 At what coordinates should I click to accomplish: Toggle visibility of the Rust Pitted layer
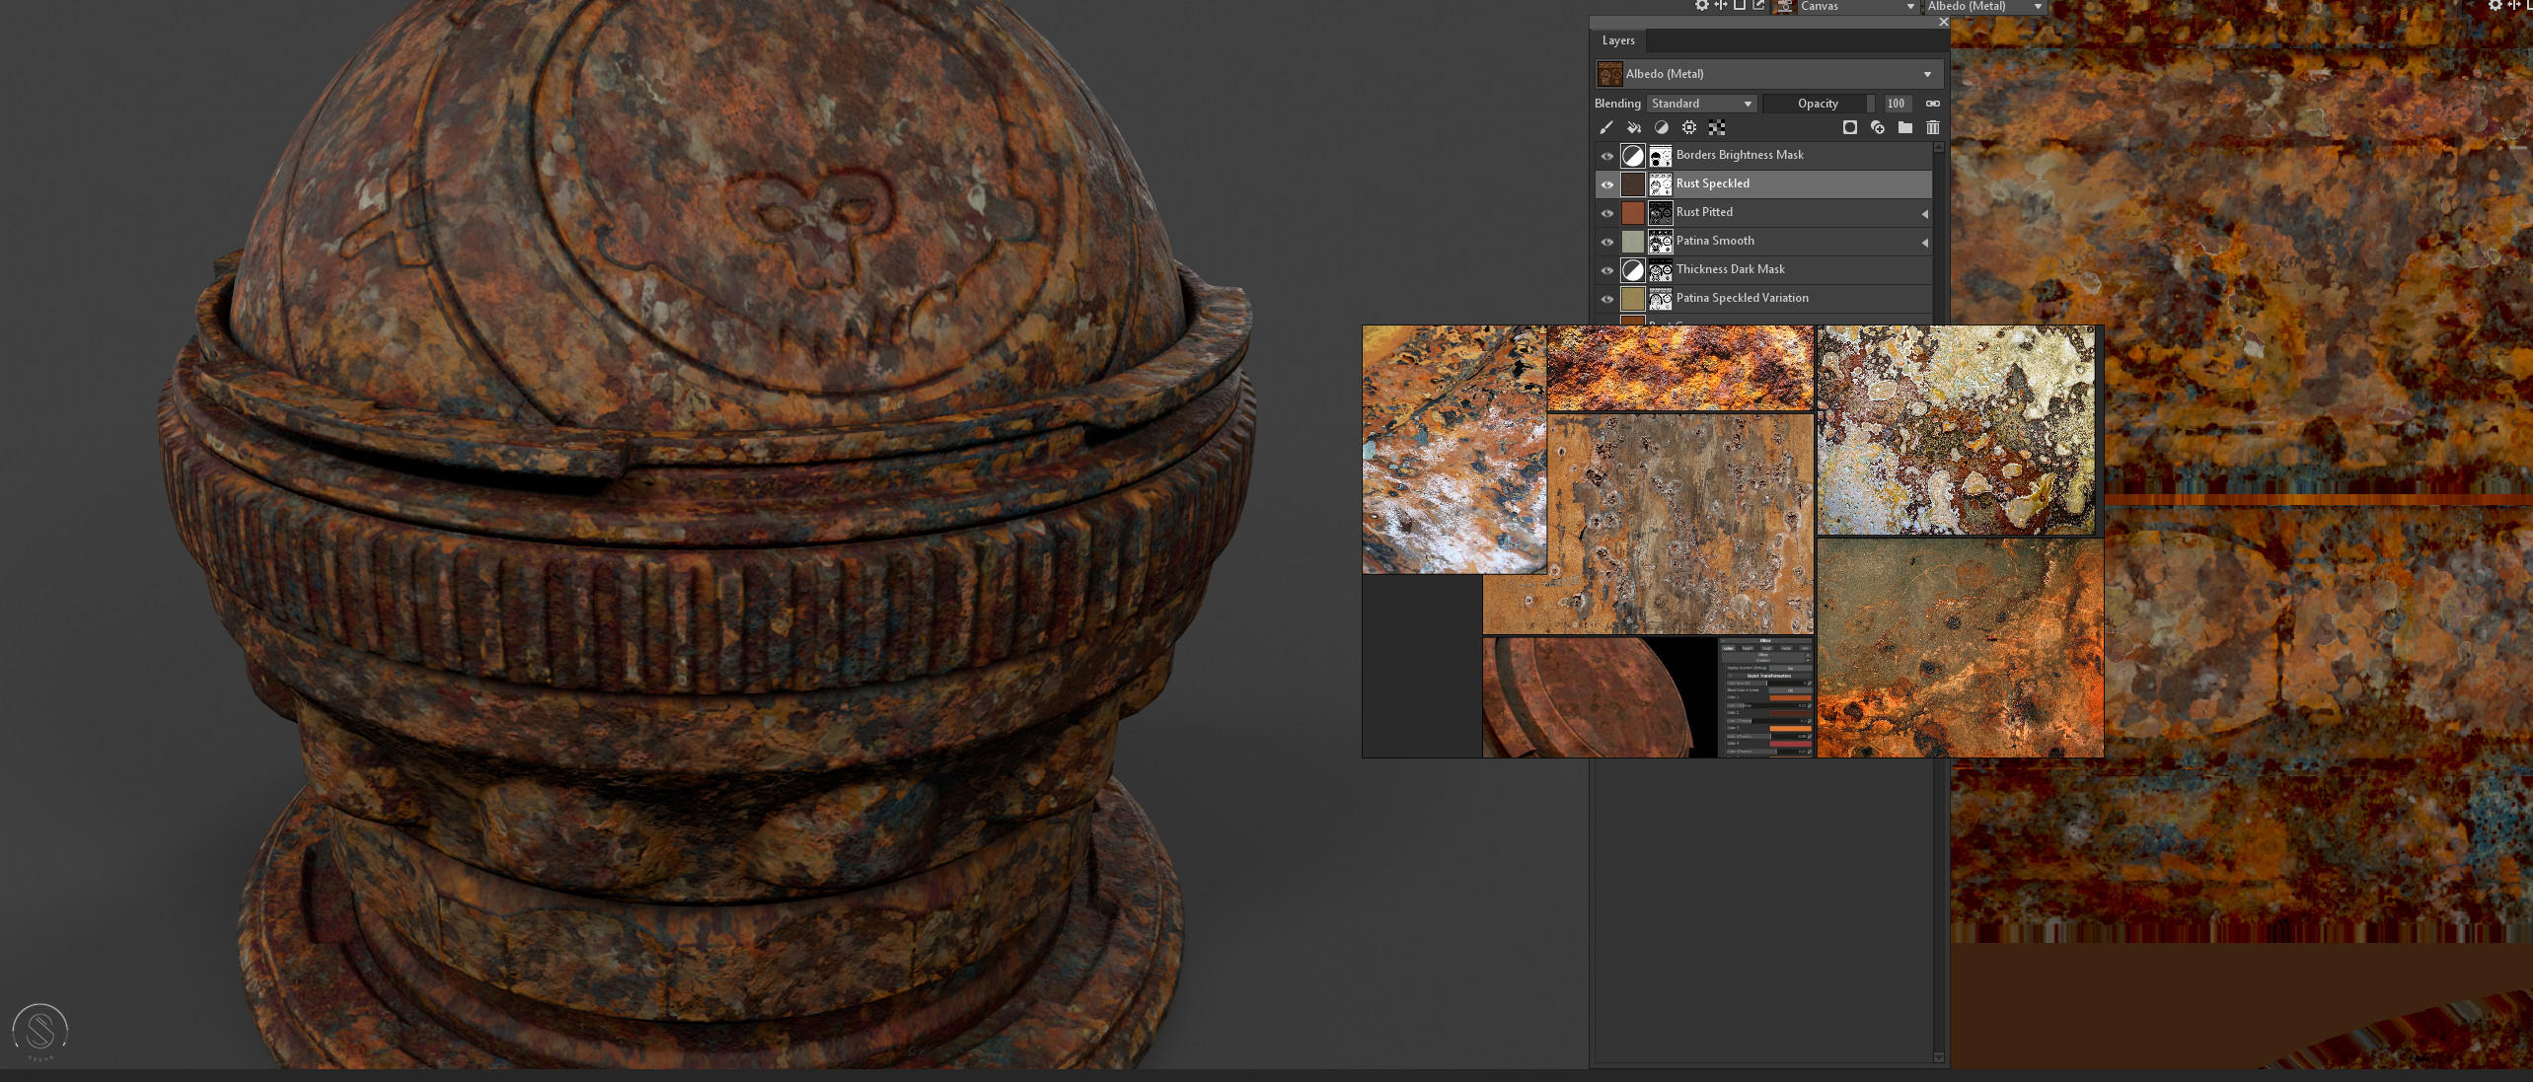coord(1607,213)
